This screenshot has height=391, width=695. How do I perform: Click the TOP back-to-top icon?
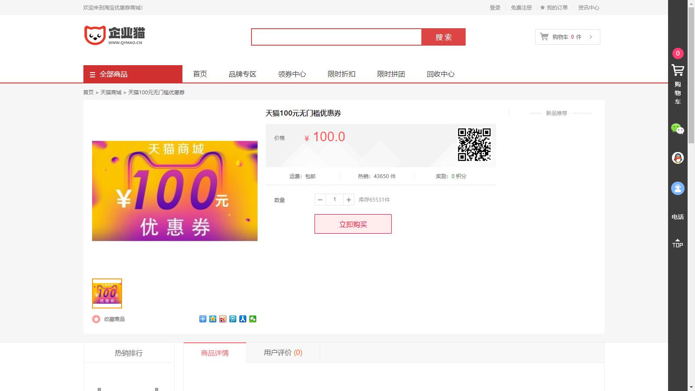678,243
